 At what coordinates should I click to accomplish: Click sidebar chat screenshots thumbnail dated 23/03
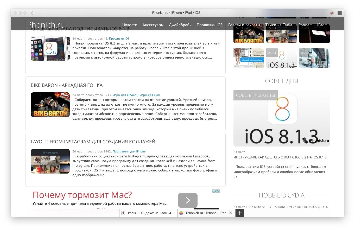click(249, 58)
